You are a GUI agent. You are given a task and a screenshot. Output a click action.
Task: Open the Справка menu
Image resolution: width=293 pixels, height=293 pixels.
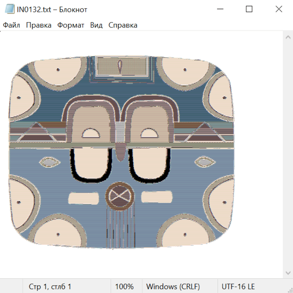tap(123, 25)
